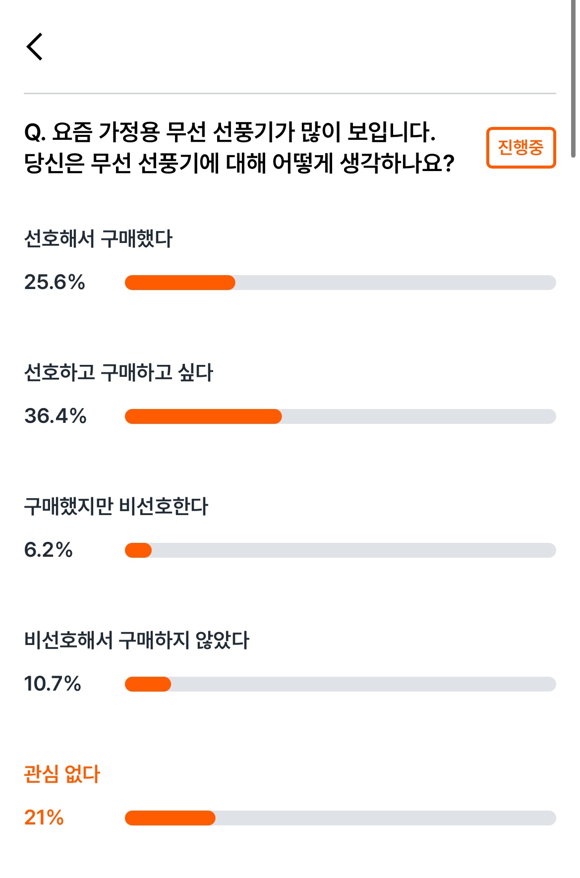Select the 선호하고 구매하고 싶다 option
The height and width of the screenshot is (878, 580).
point(118,372)
